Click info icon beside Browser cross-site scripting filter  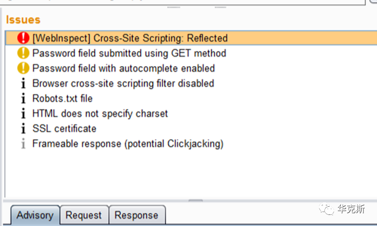(x=23, y=83)
